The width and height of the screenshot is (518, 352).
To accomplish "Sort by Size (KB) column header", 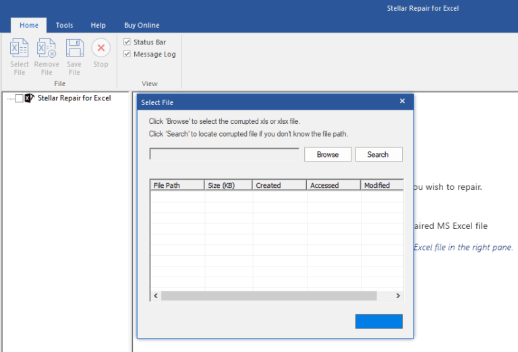I will tap(228, 185).
